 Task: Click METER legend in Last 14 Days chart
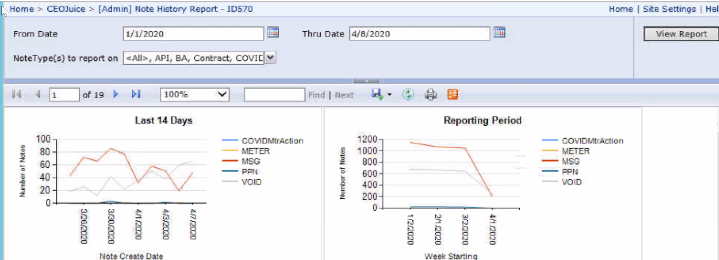255,151
